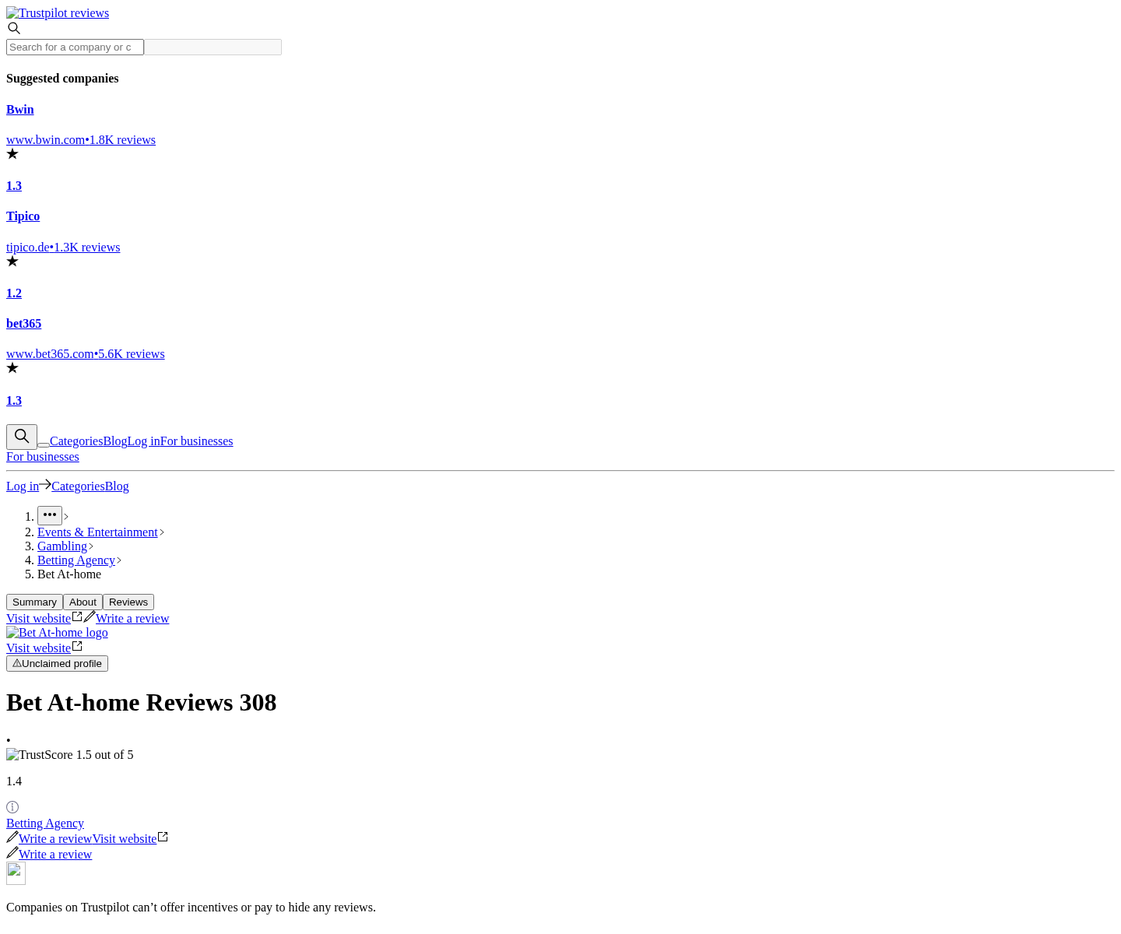Click the empty field beside the search input

coord(213,47)
